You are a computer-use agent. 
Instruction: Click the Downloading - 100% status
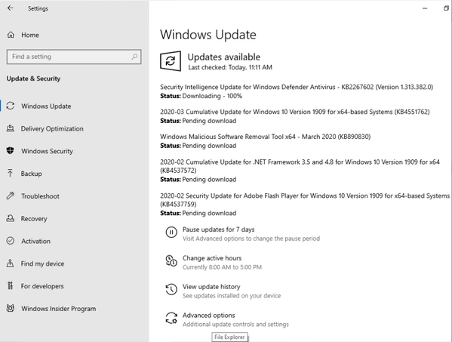[212, 96]
